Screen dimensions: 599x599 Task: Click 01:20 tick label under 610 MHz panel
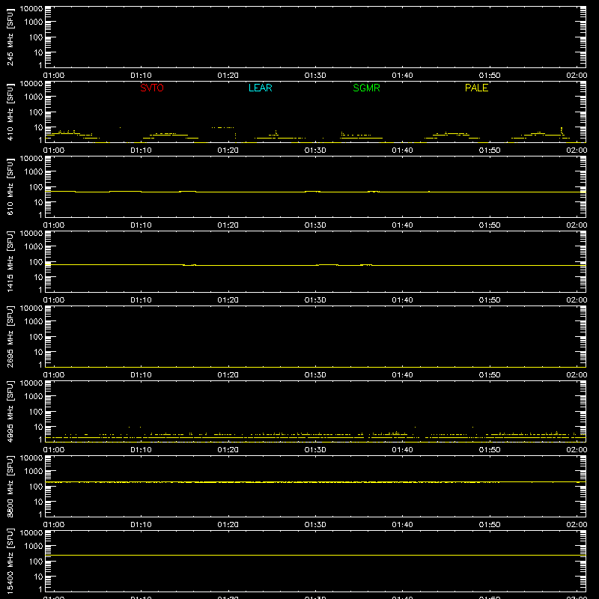pos(228,225)
